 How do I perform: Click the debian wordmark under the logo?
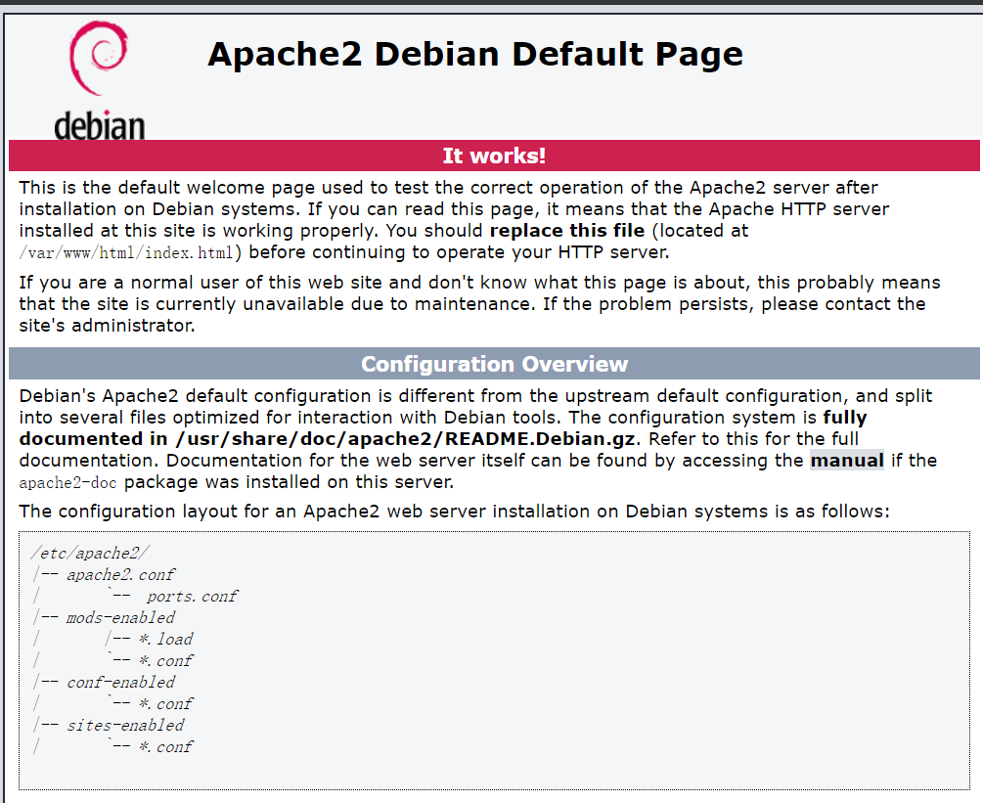pyautogui.click(x=100, y=125)
